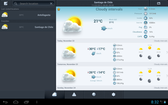Tap the Pressure gauge icon showing 1012mb
The width and height of the screenshot is (168, 105).
click(x=146, y=13)
